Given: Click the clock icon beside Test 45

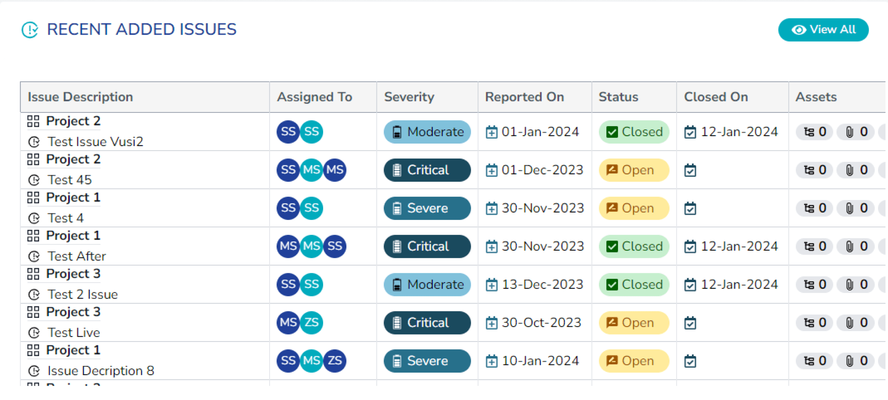Looking at the screenshot, I should coord(34,180).
